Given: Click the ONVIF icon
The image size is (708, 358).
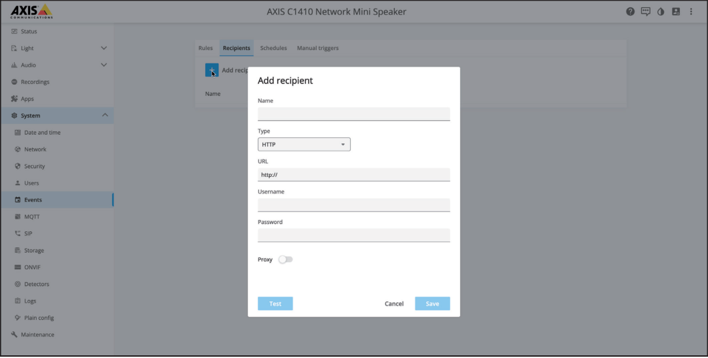Looking at the screenshot, I should pos(17,267).
